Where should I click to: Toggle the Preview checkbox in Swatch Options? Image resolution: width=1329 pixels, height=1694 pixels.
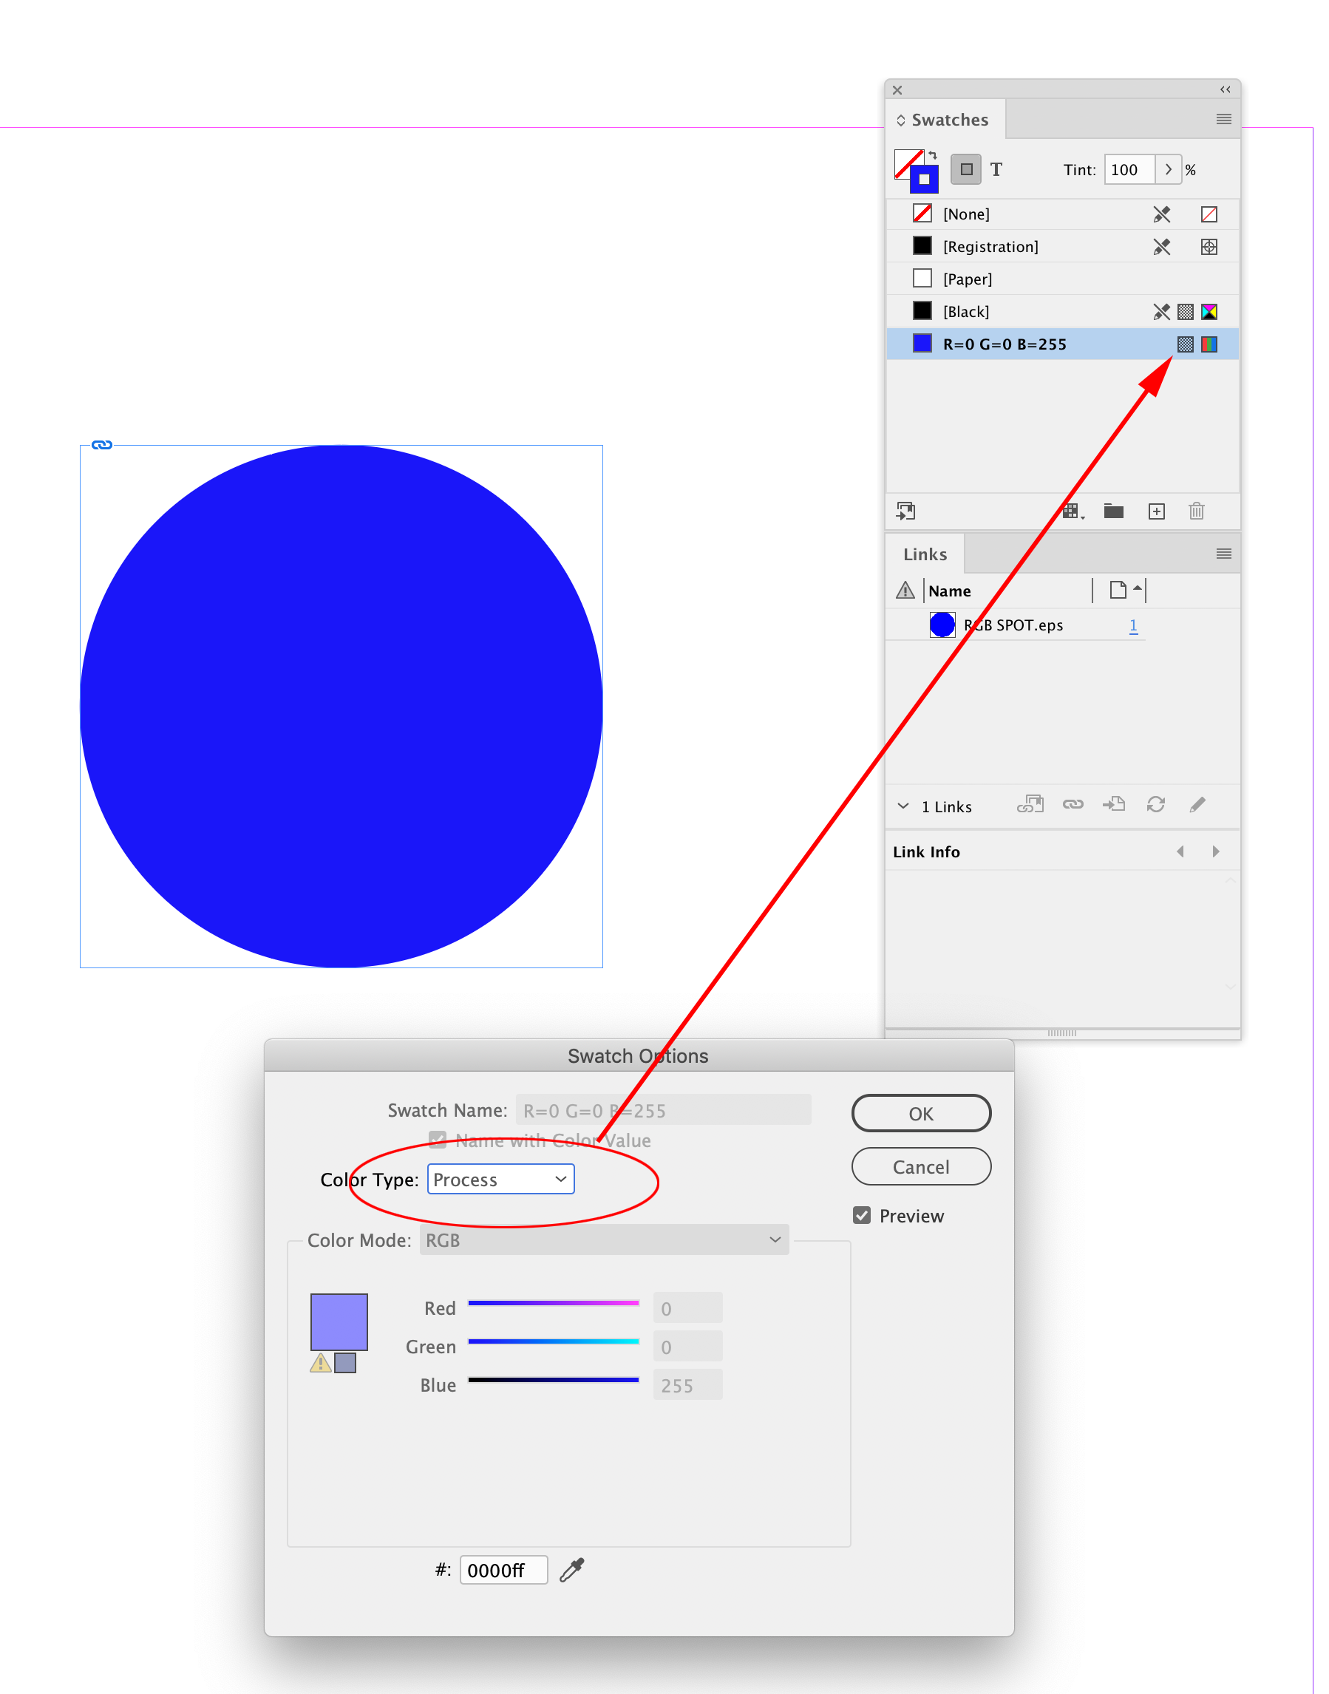[x=861, y=1216]
